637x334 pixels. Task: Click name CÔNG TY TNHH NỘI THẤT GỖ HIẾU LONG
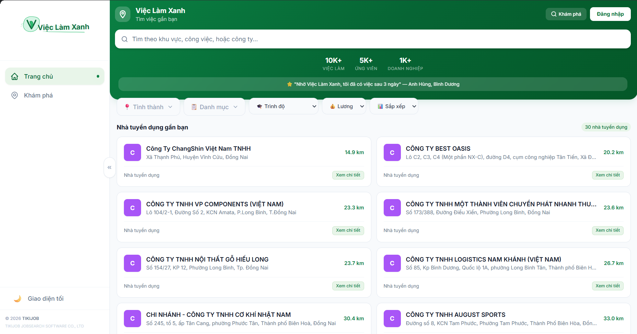coord(207,260)
